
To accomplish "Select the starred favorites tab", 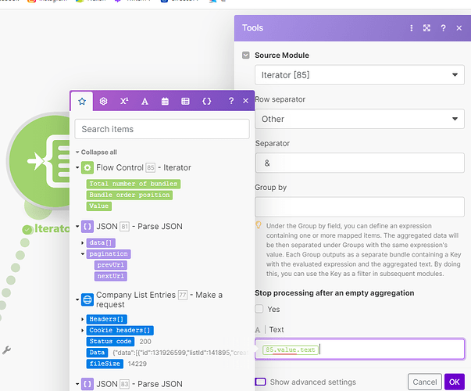I will click(x=82, y=101).
